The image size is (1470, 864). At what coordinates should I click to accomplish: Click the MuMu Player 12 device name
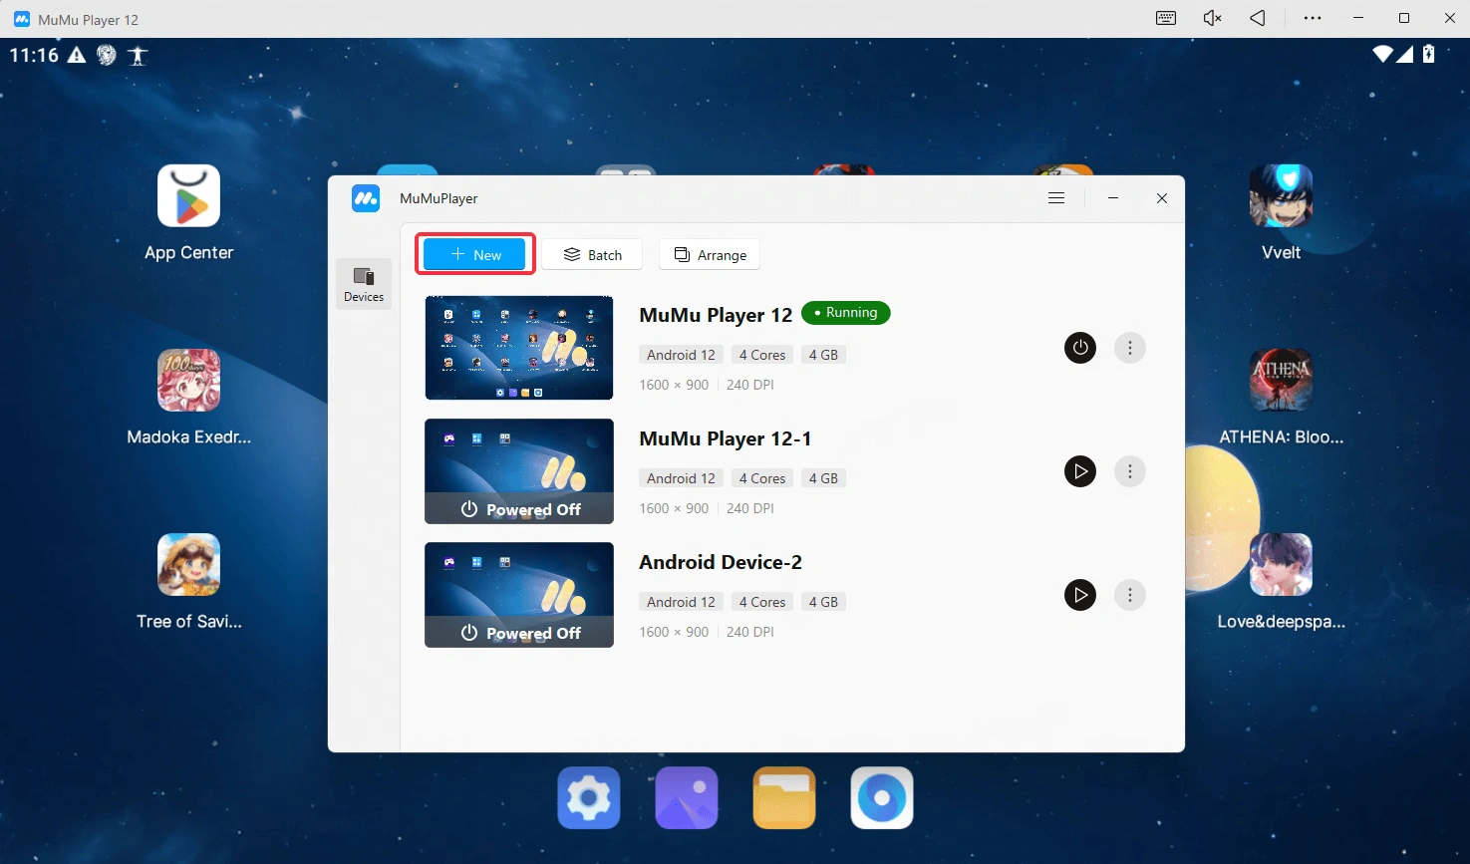point(716,315)
